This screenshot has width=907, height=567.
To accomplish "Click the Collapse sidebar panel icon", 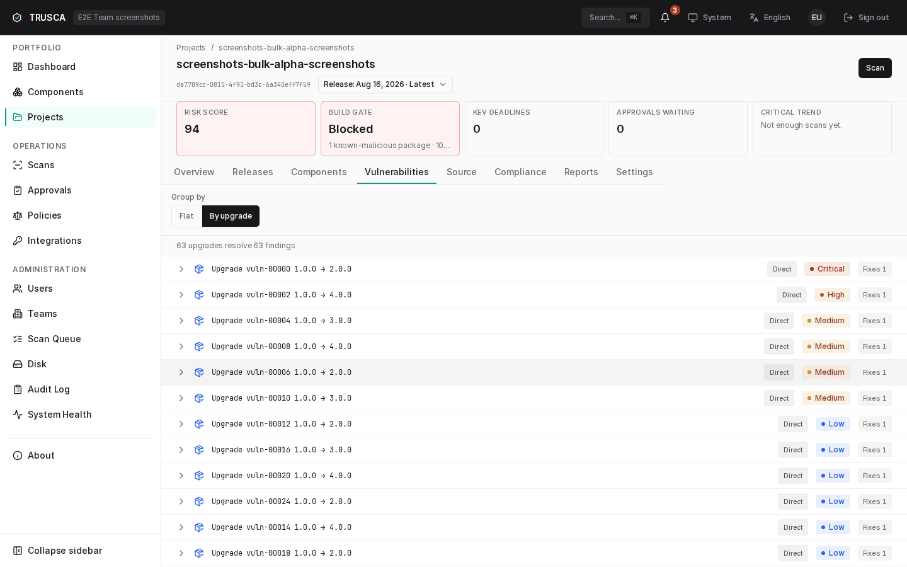I will tap(18, 551).
